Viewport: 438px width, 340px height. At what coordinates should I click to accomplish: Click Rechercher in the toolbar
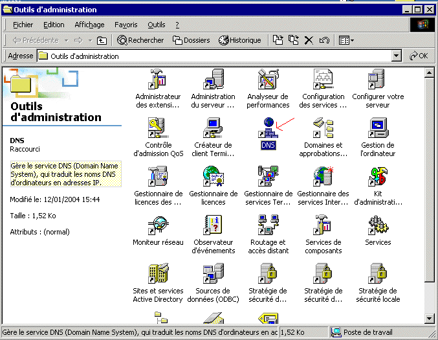click(x=140, y=40)
